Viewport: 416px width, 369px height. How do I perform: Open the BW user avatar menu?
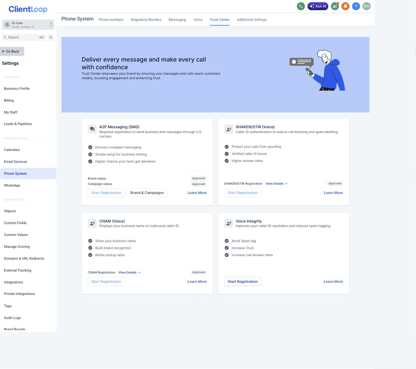click(x=367, y=6)
